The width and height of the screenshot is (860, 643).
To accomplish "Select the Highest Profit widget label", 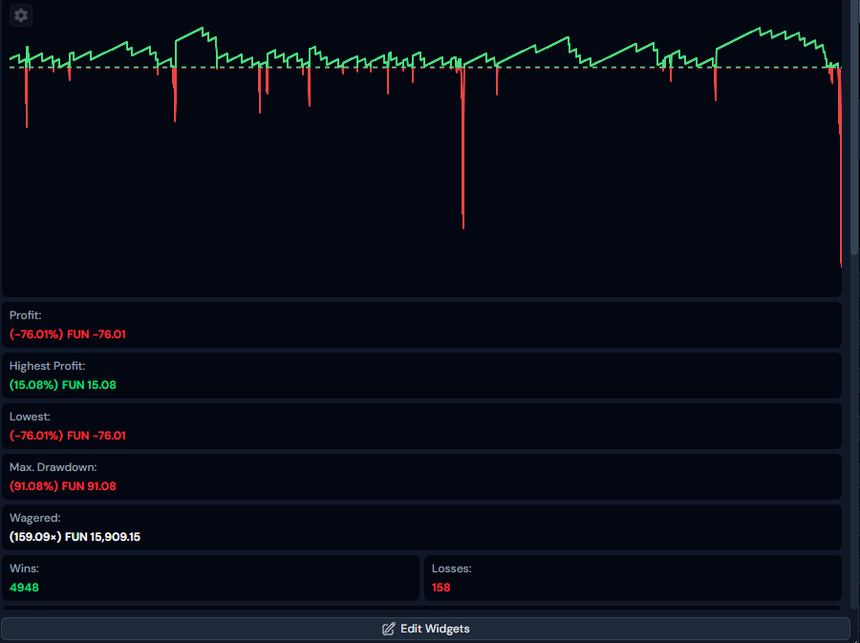I will [47, 366].
